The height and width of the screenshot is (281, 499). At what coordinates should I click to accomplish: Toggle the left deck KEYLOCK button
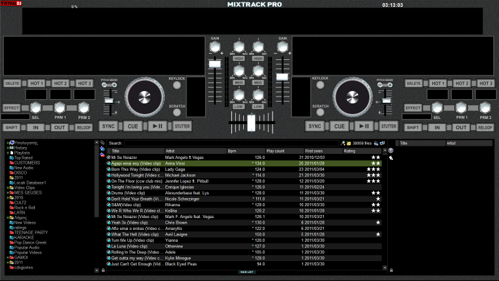177,85
